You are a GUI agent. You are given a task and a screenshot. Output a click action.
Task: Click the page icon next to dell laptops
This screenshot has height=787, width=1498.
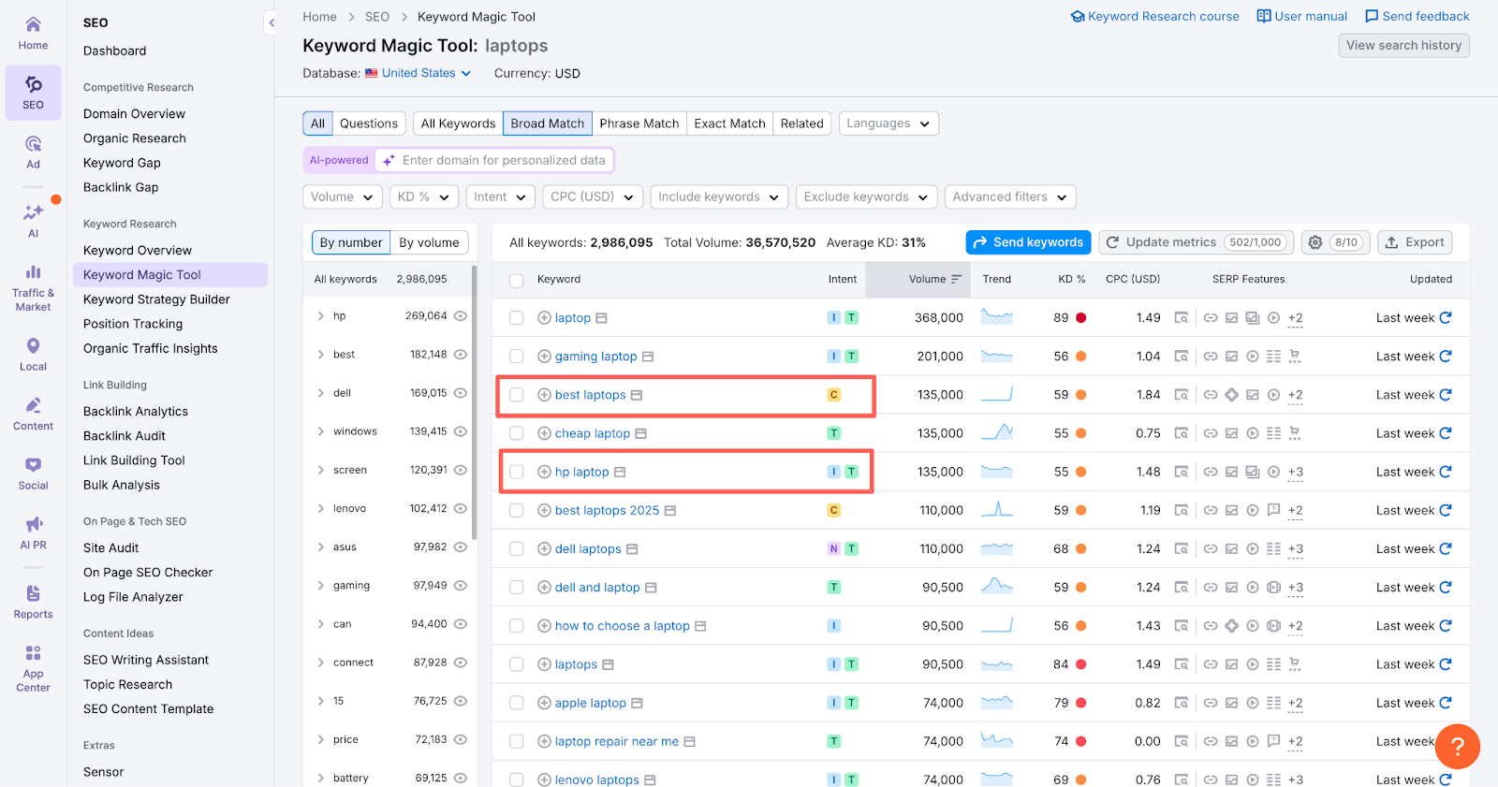point(632,549)
